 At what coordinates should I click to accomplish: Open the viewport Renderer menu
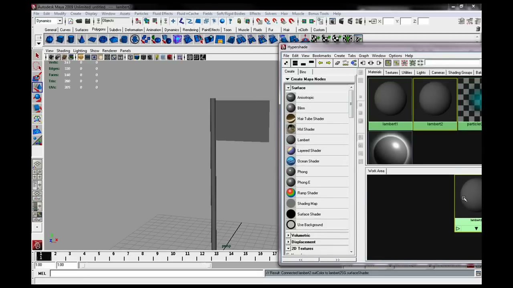pyautogui.click(x=109, y=51)
